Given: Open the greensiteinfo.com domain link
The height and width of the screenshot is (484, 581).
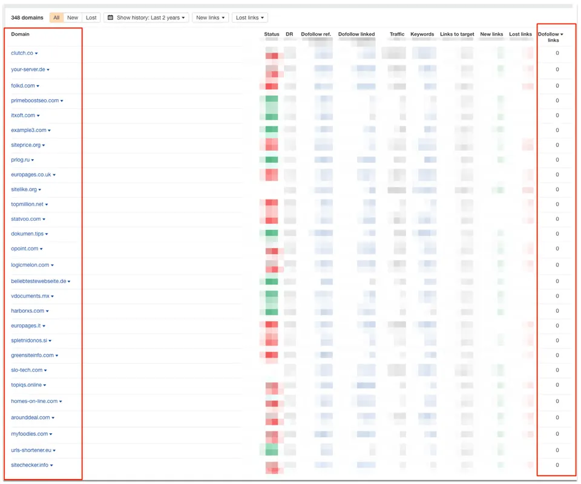Looking at the screenshot, I should (x=32, y=355).
